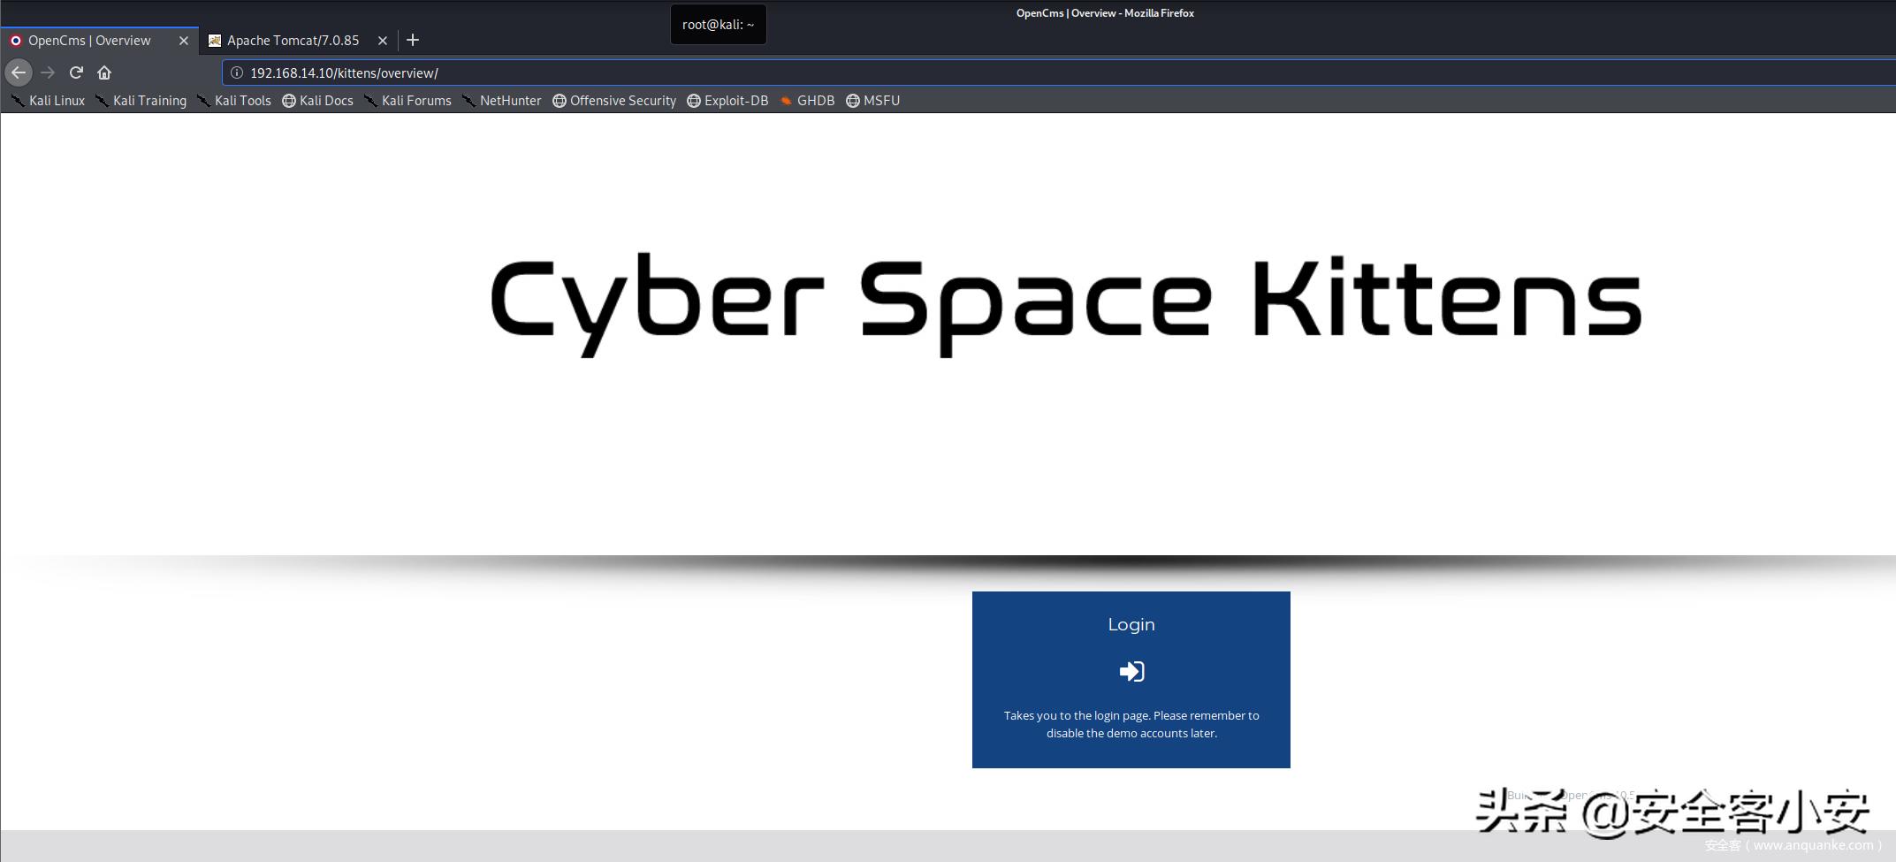Switch to the Apache Tomcat/7.0.85 tab
The width and height of the screenshot is (1896, 862).
(x=299, y=41)
